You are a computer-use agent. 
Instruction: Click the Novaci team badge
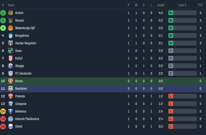(11, 20)
